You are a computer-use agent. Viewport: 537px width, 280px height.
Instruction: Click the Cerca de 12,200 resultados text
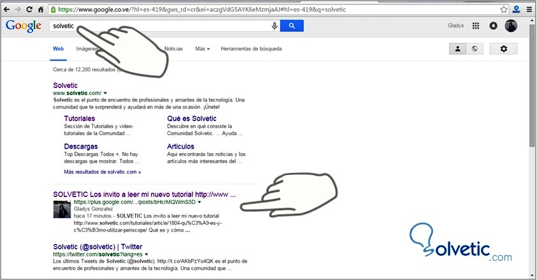click(x=84, y=70)
